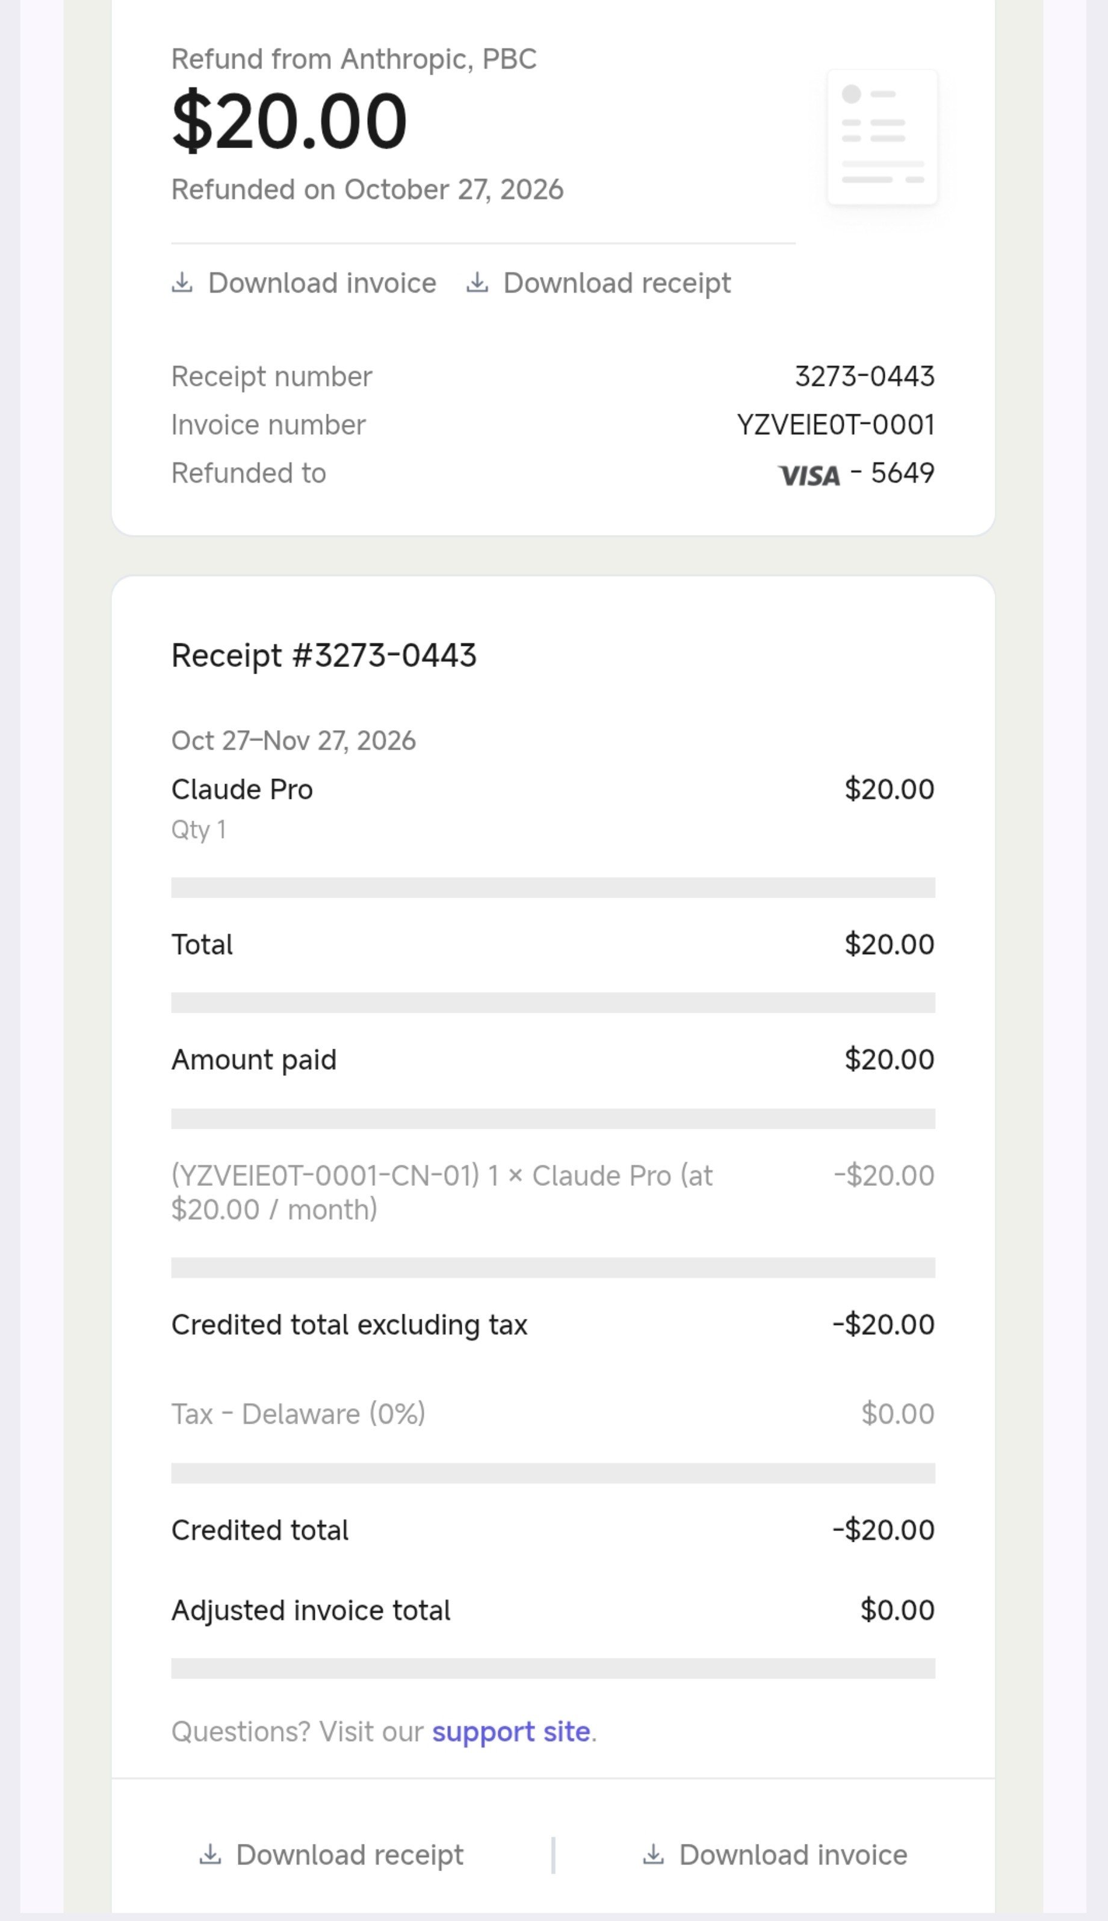Click the download arrow icon beside top Download receipt

(477, 283)
